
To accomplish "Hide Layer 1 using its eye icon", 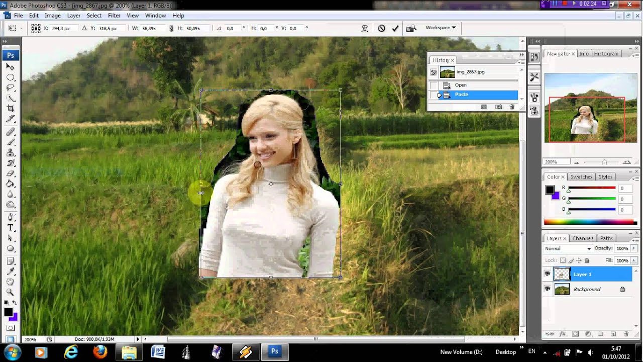I will (548, 274).
